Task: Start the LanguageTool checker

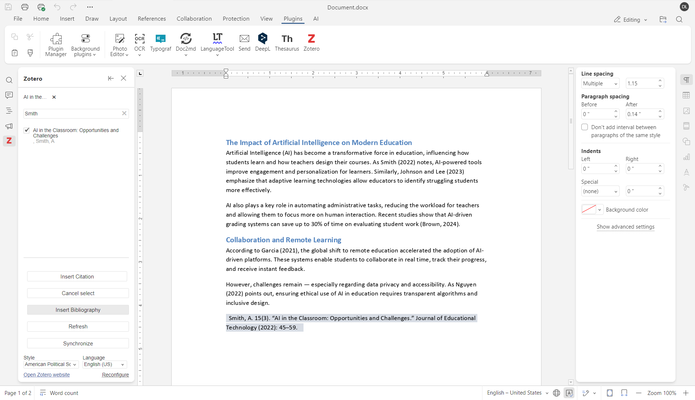Action: point(217,42)
